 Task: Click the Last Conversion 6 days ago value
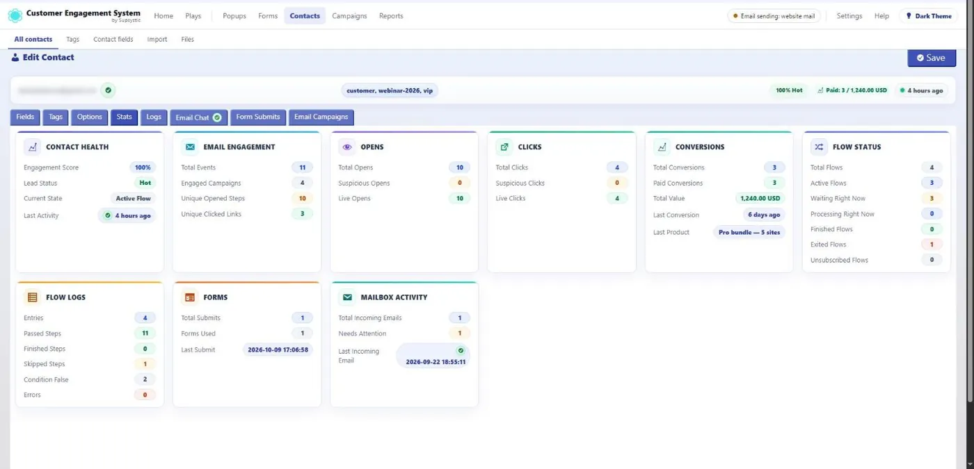click(x=764, y=215)
